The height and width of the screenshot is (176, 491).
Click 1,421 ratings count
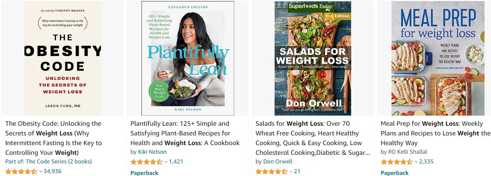pyautogui.click(x=176, y=162)
